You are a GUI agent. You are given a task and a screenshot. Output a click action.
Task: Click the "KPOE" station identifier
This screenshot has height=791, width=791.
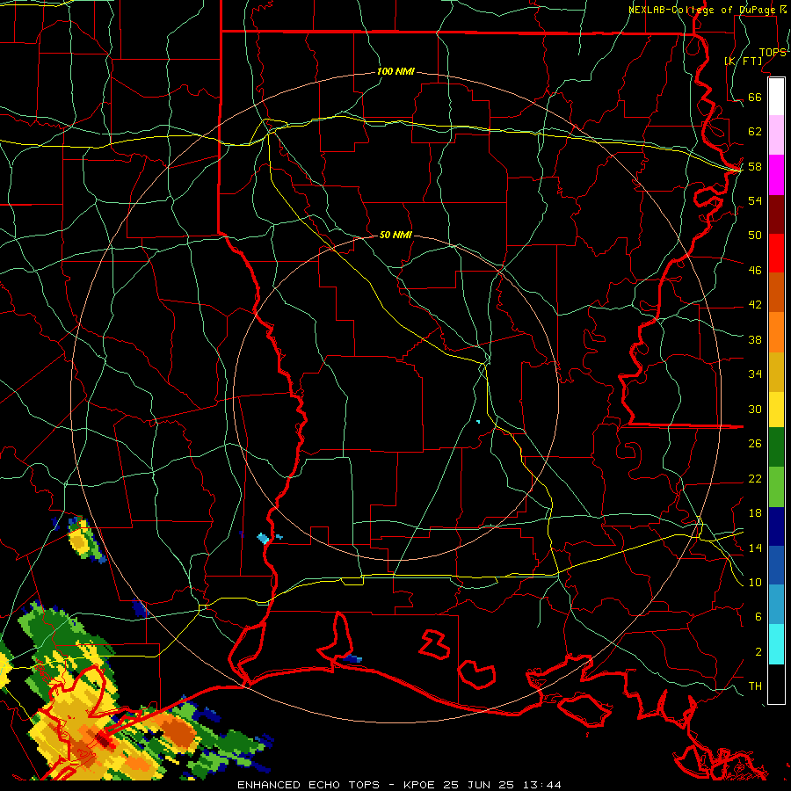[420, 785]
